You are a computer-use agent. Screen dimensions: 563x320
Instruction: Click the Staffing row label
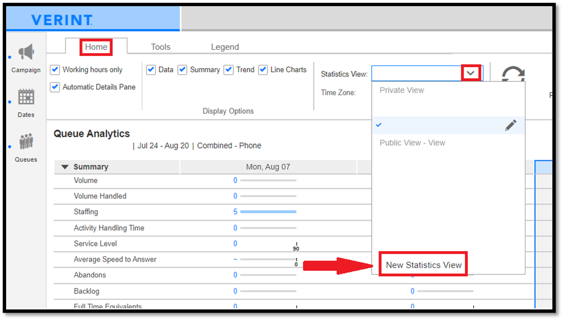(x=86, y=212)
